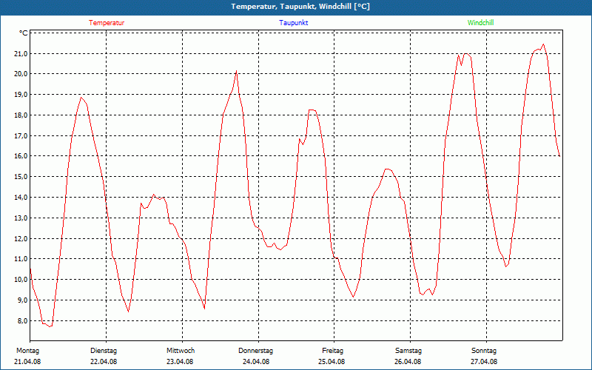Viewport: 592px width, 370px height.
Task: Click the red Temperatur legend label
Action: coord(107,23)
